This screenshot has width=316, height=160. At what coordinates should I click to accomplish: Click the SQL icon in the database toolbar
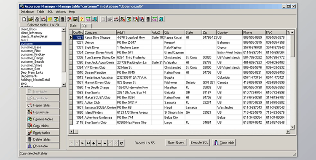point(88,19)
